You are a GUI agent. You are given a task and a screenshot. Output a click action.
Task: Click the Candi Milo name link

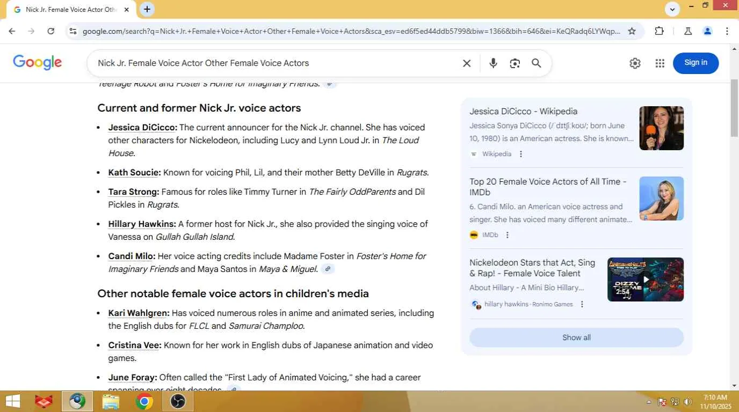[x=132, y=256]
